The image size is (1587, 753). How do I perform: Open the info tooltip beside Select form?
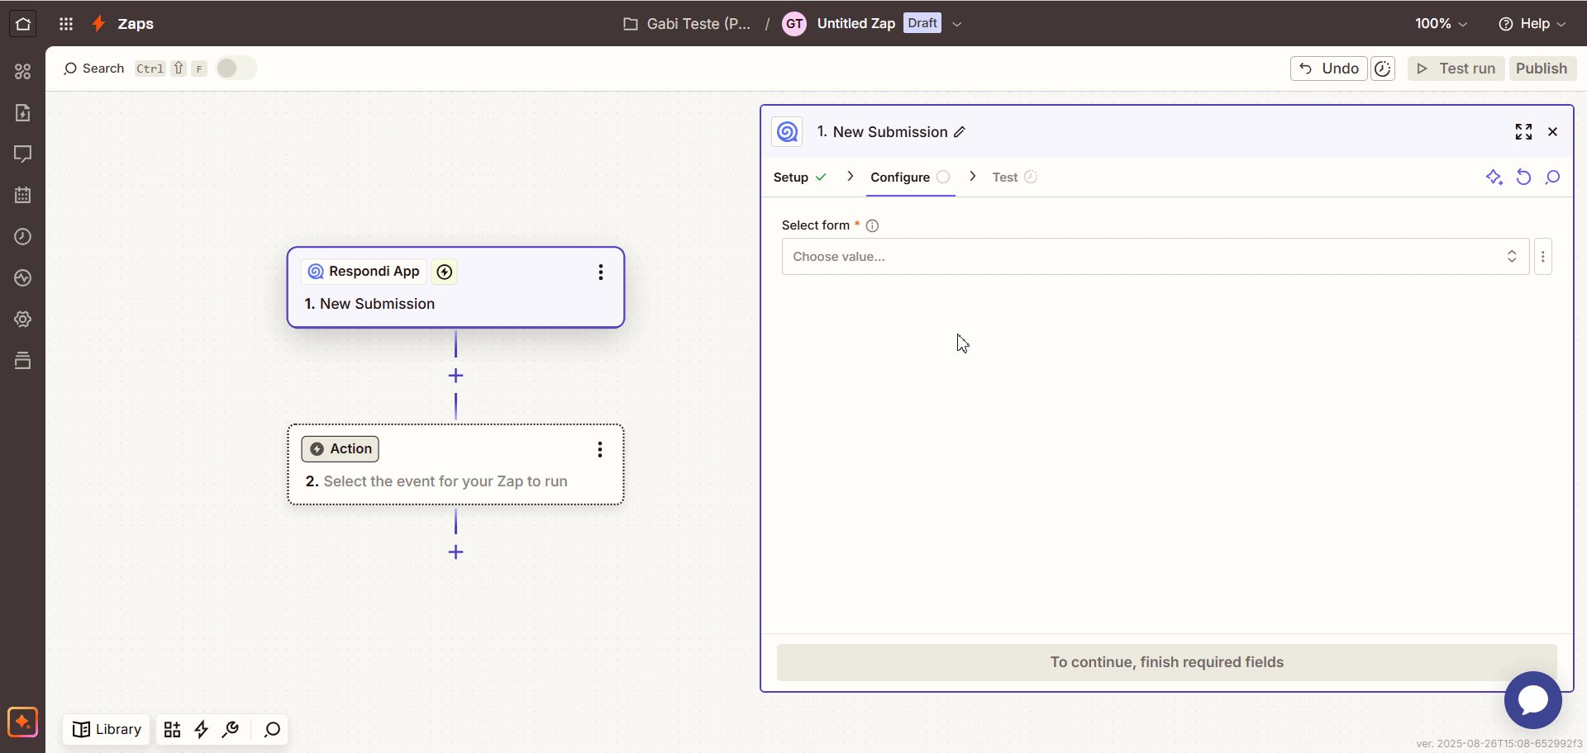click(872, 225)
